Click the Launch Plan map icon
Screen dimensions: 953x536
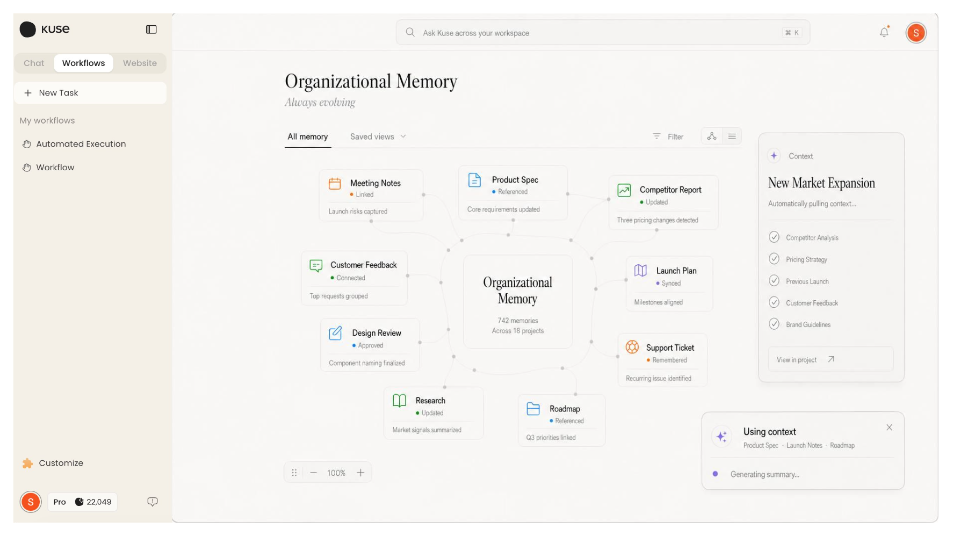pyautogui.click(x=640, y=270)
